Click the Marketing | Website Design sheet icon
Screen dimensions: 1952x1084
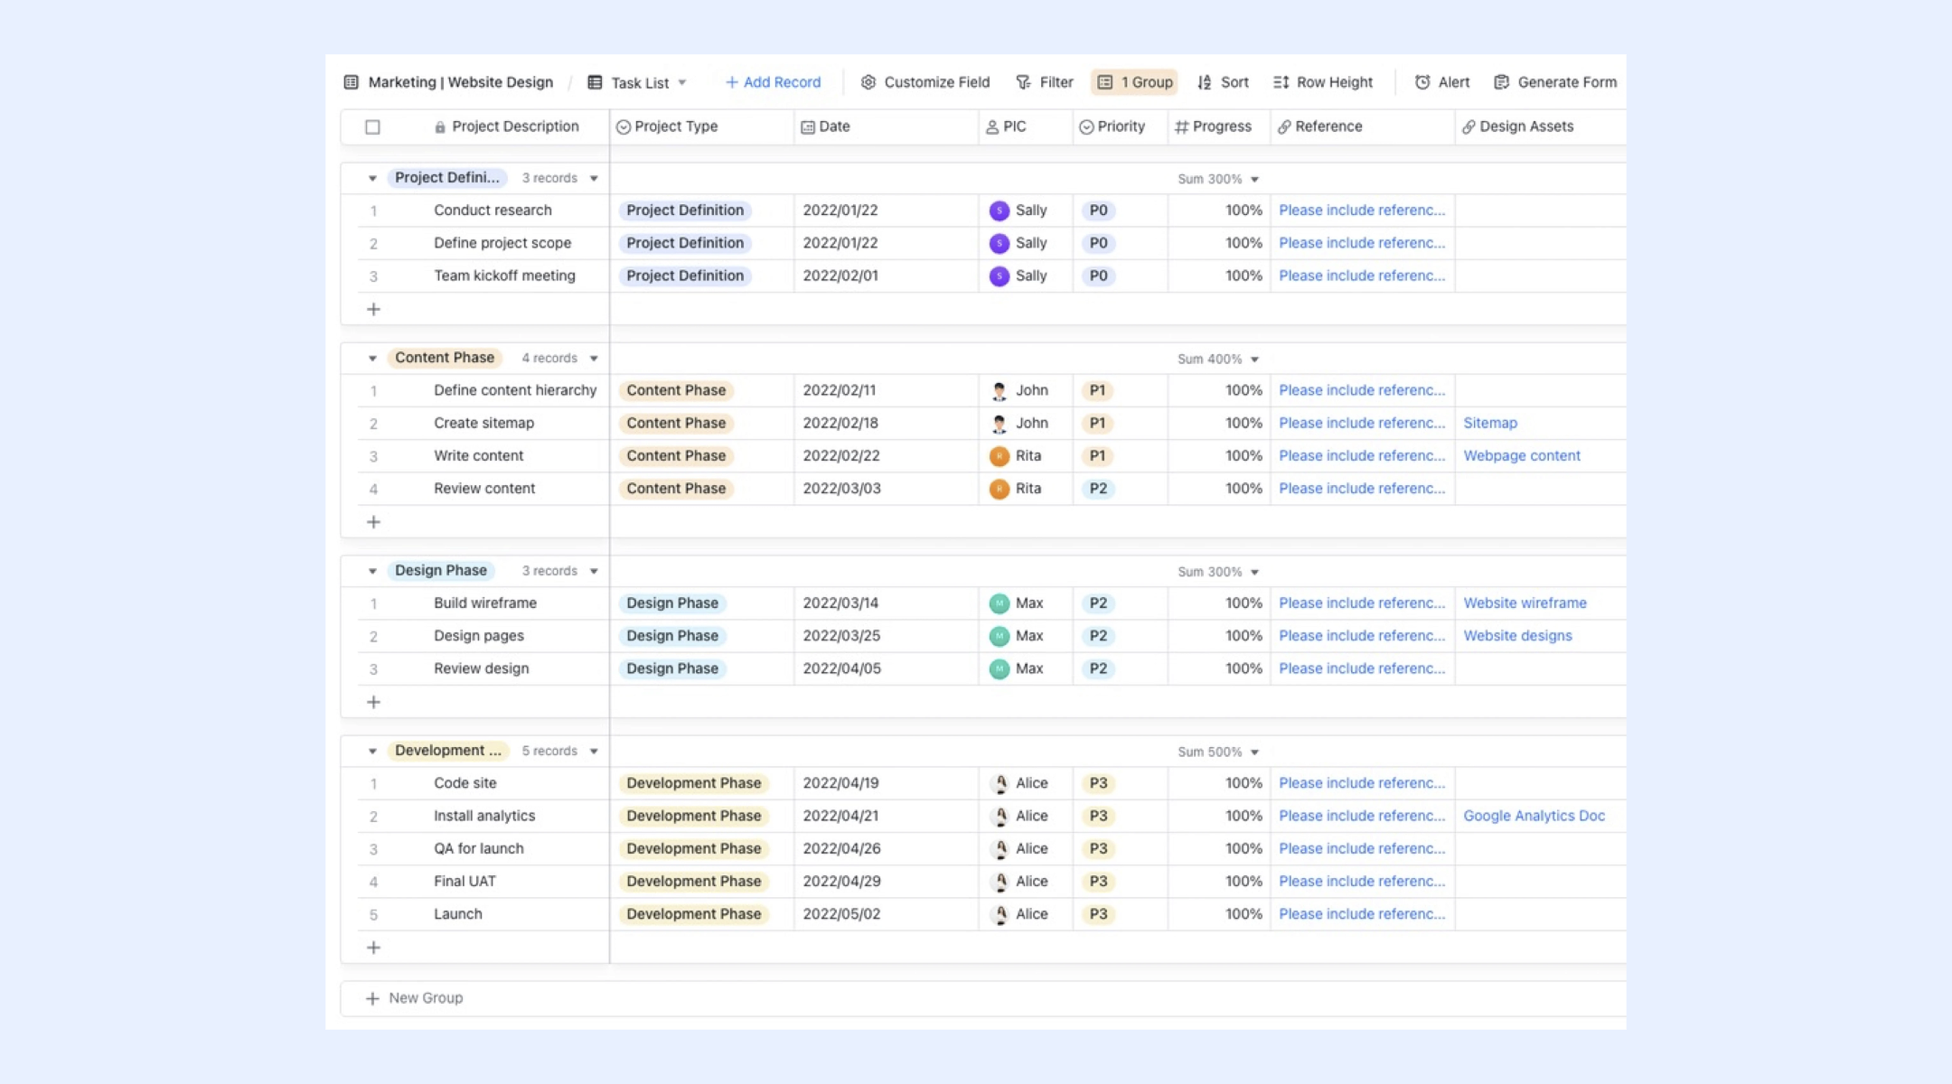(x=352, y=82)
